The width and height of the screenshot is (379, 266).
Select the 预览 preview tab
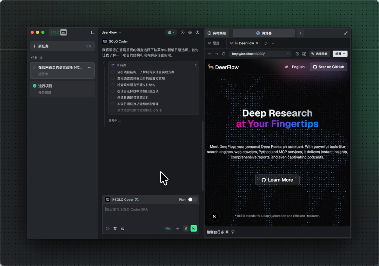point(214,43)
